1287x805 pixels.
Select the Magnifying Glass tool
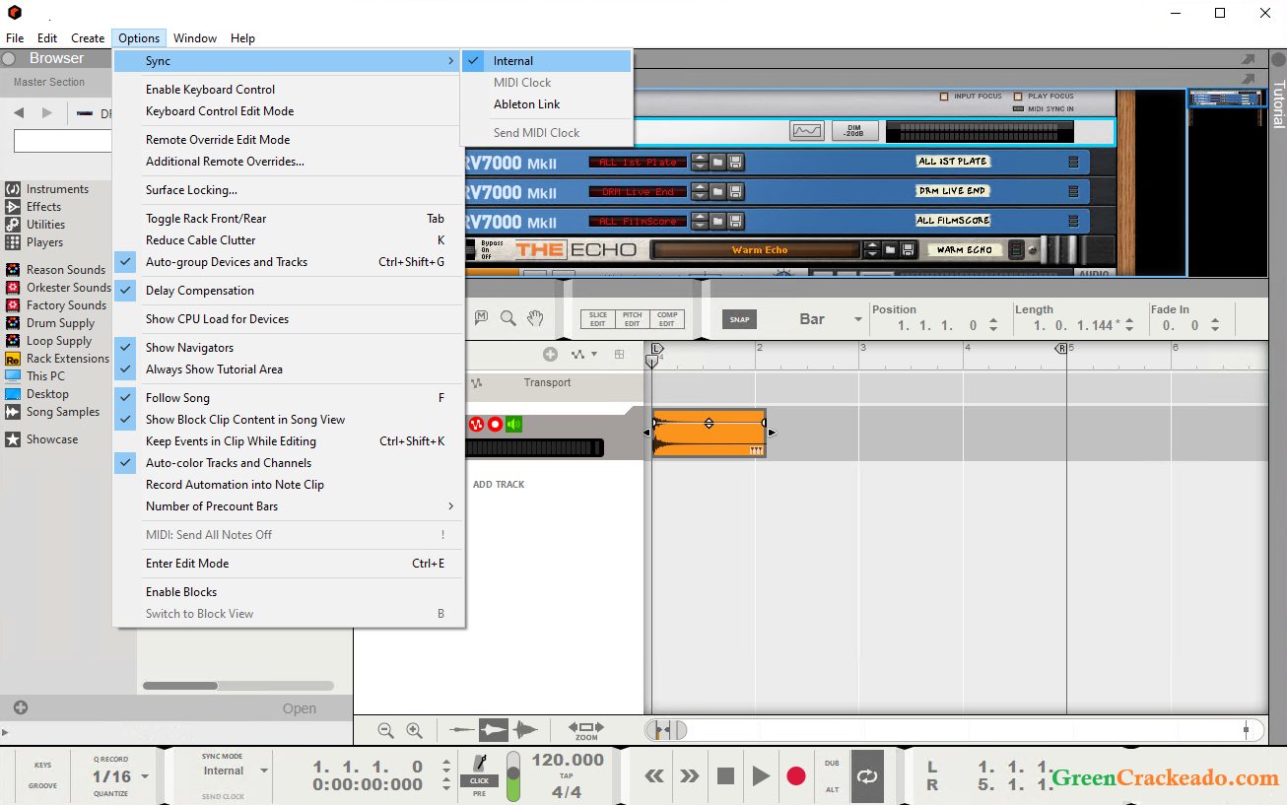tap(508, 318)
